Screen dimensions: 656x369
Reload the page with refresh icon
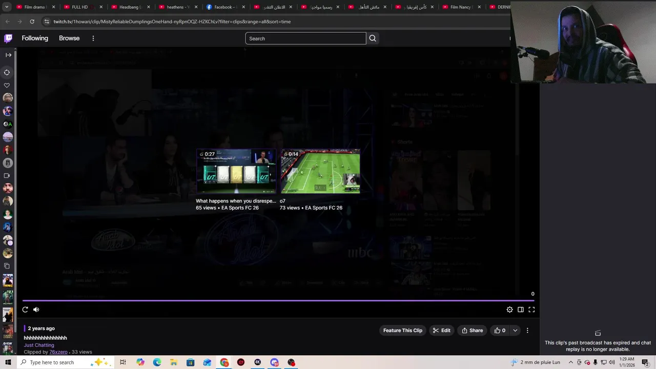(32, 22)
